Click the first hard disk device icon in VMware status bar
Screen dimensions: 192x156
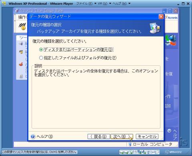click(122, 152)
